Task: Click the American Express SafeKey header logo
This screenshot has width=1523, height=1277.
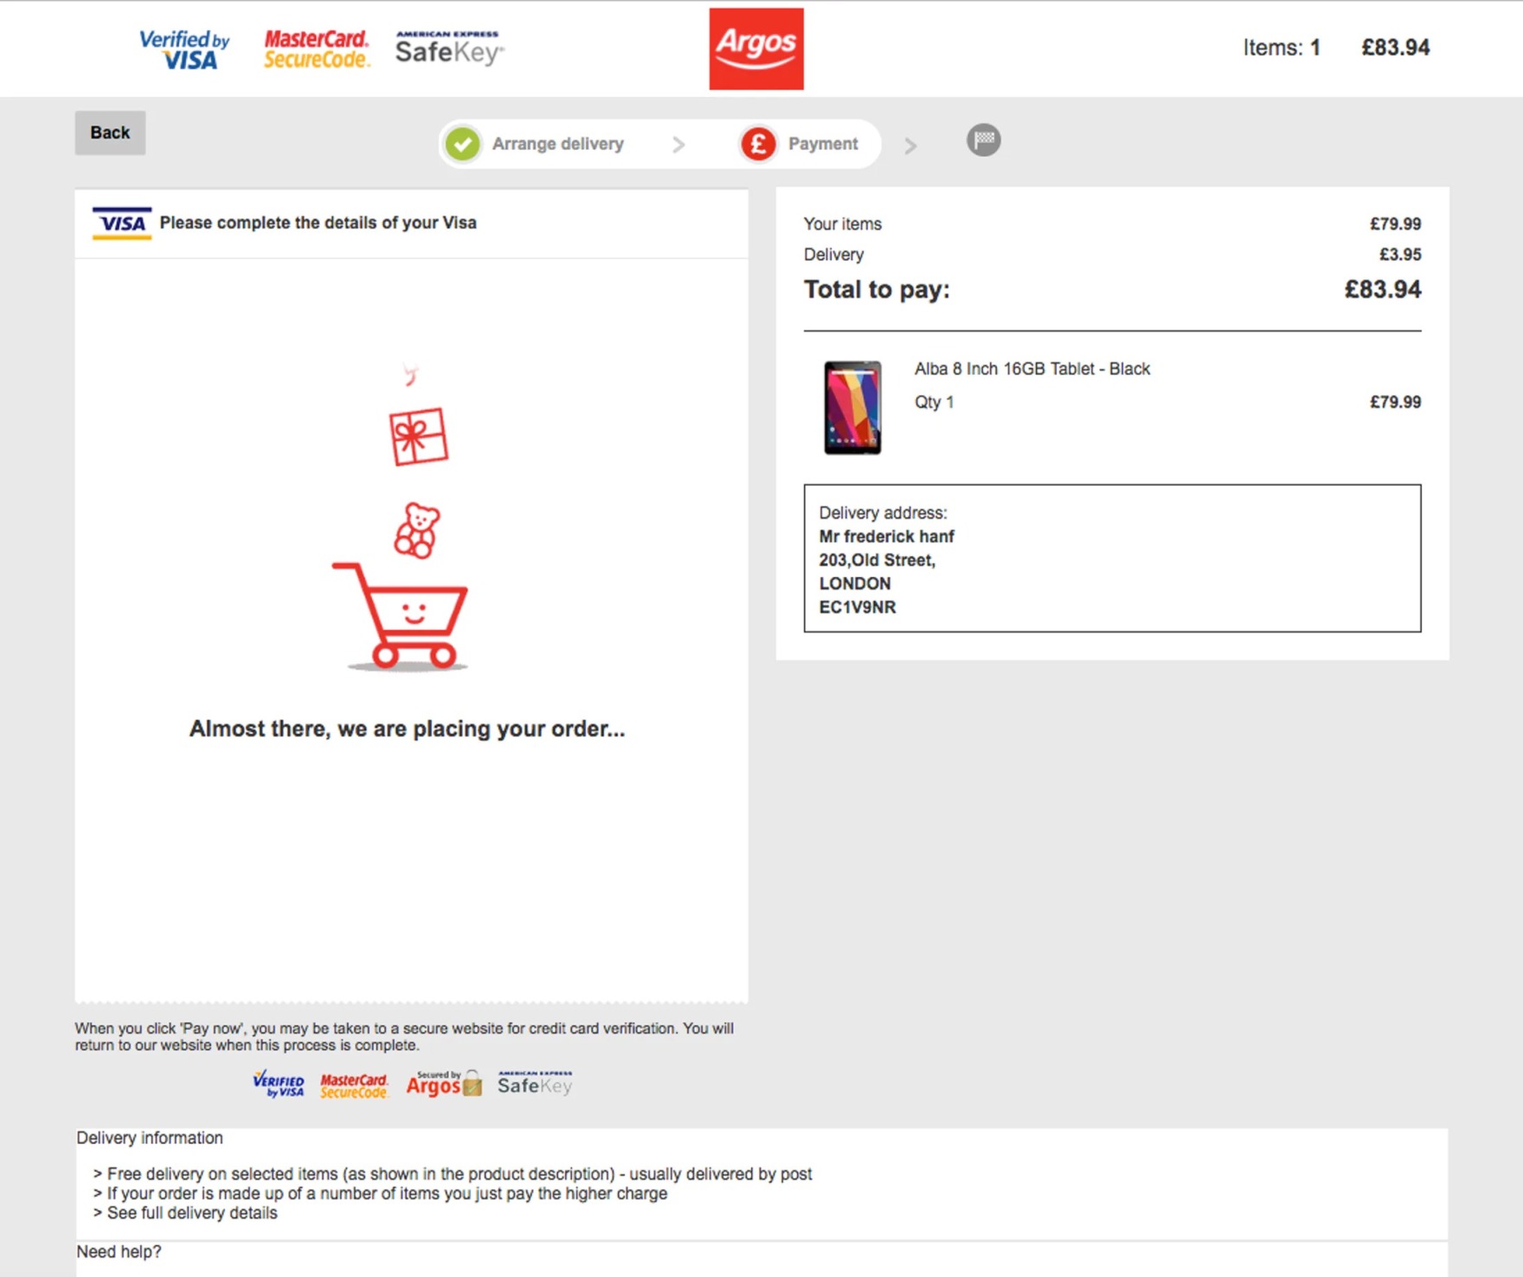Action: coord(449,48)
